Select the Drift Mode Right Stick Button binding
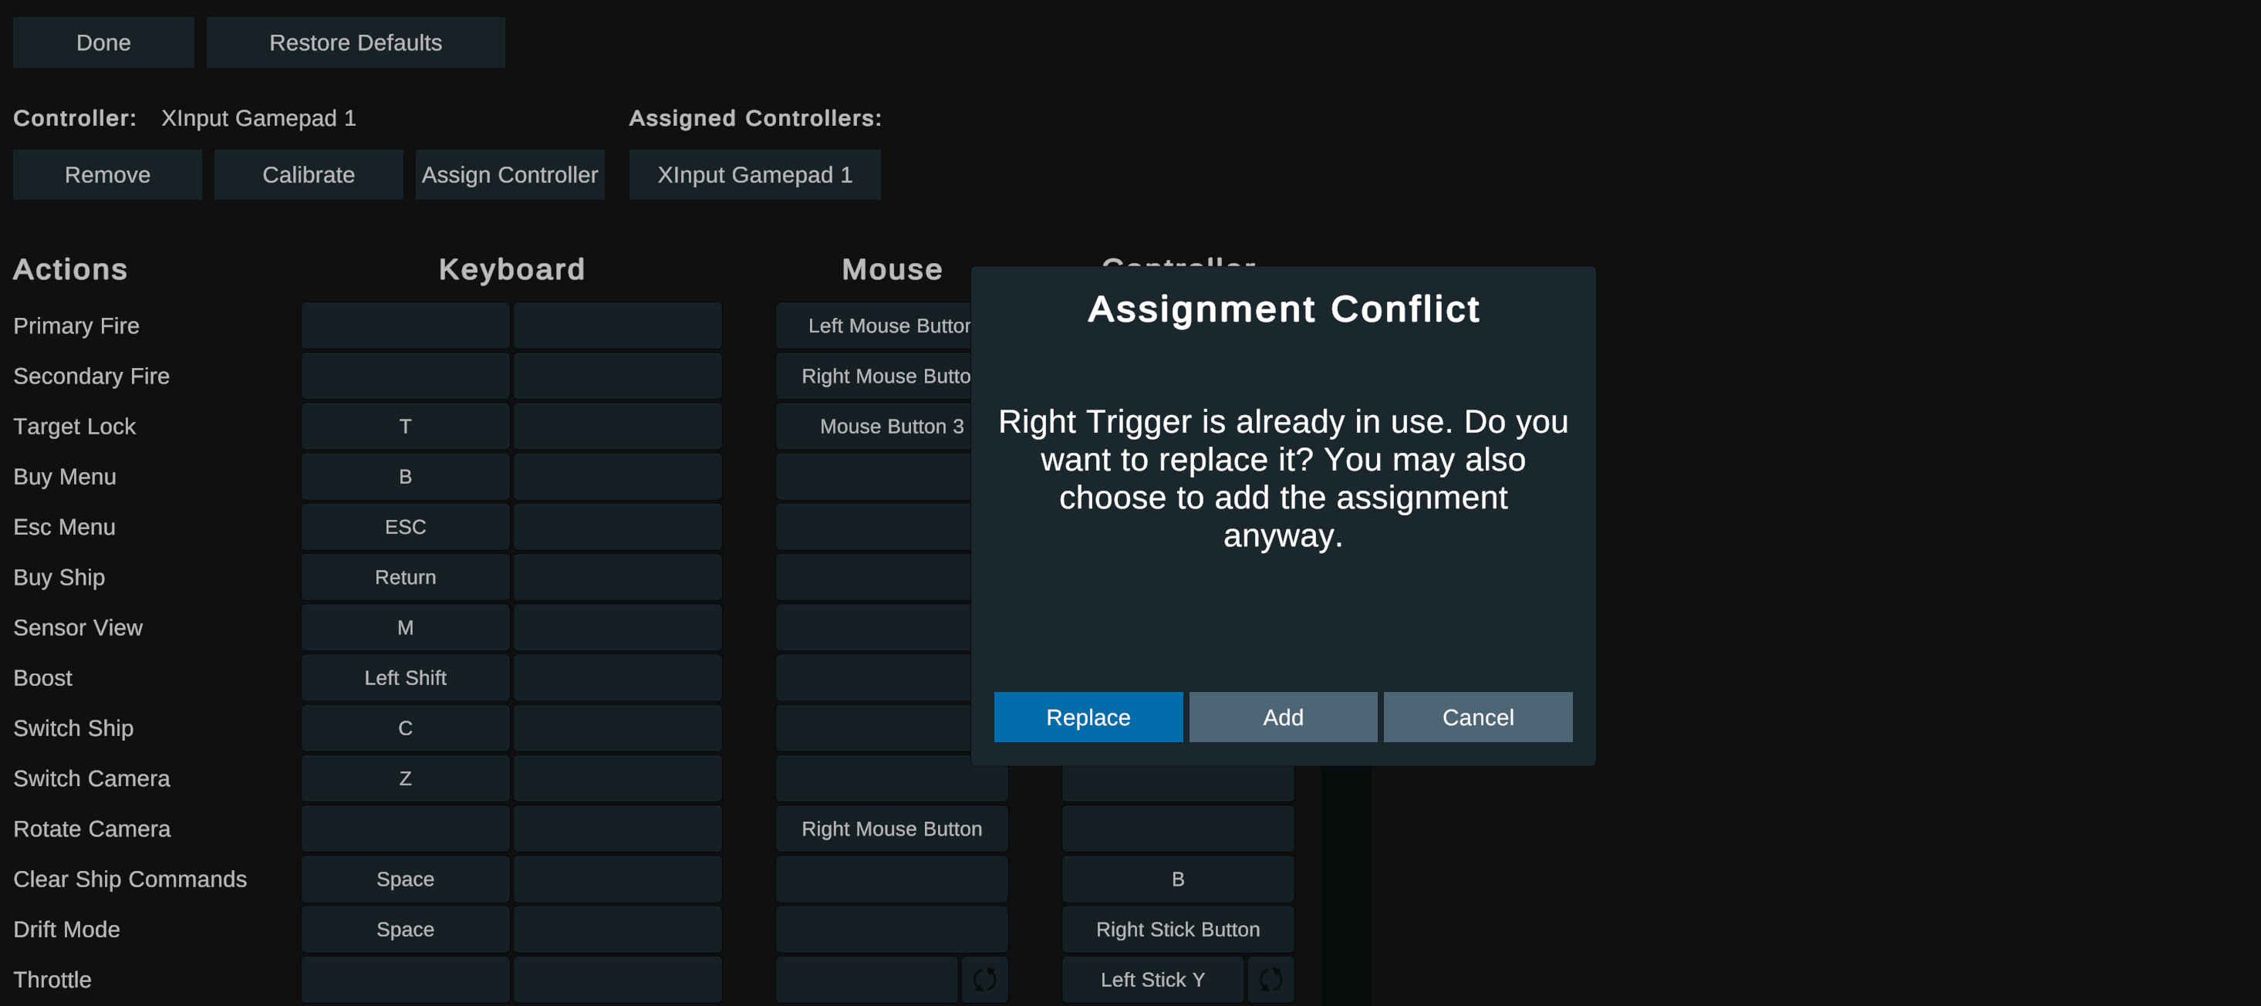 (1177, 929)
